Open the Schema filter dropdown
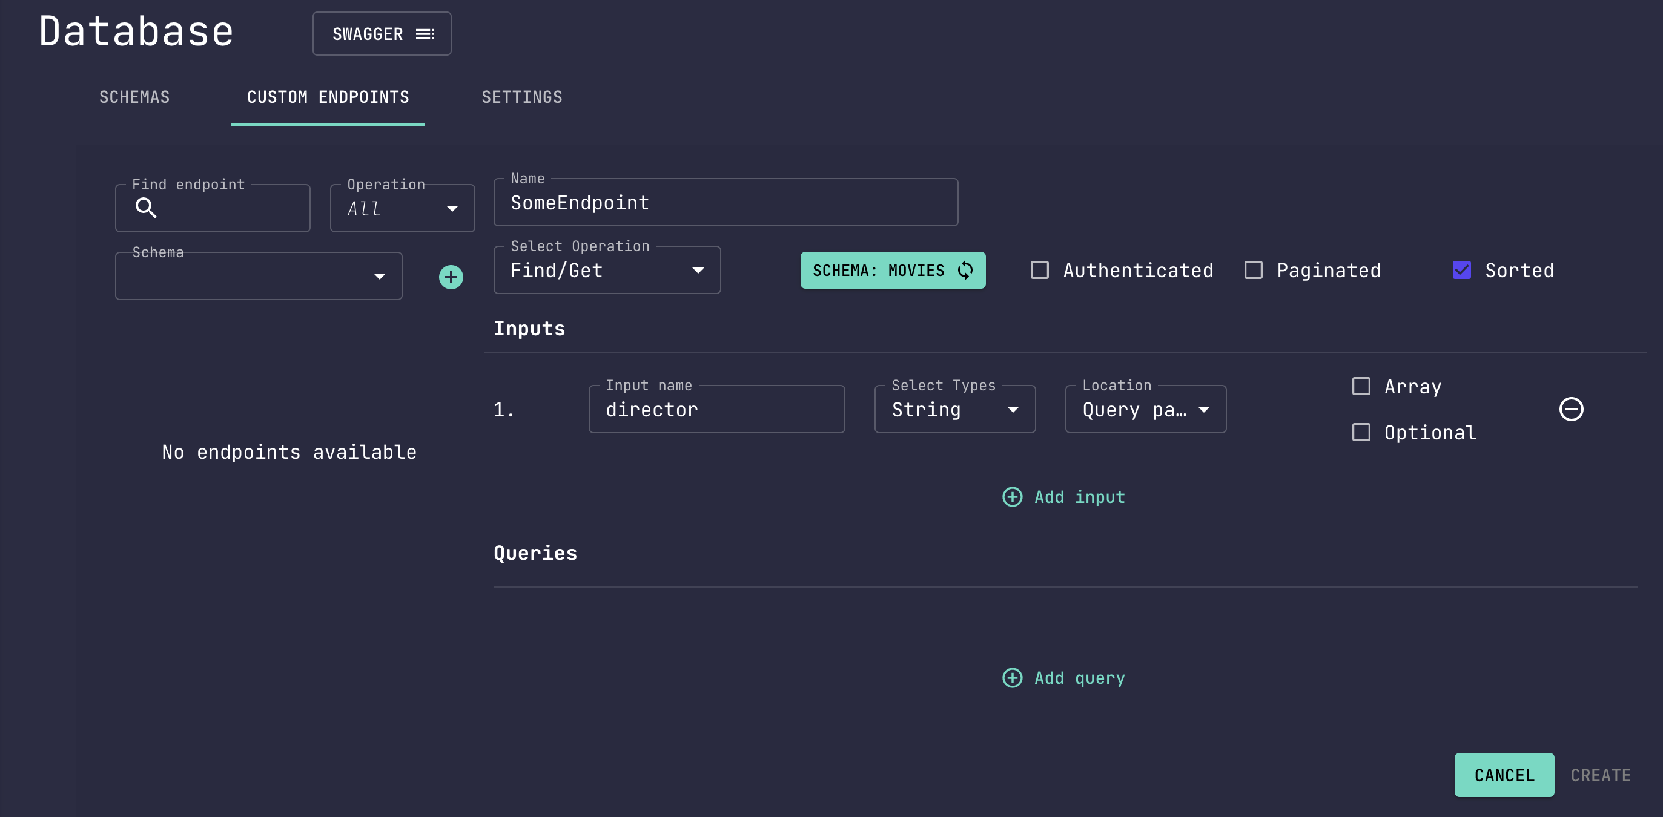Image resolution: width=1663 pixels, height=817 pixels. pos(258,275)
